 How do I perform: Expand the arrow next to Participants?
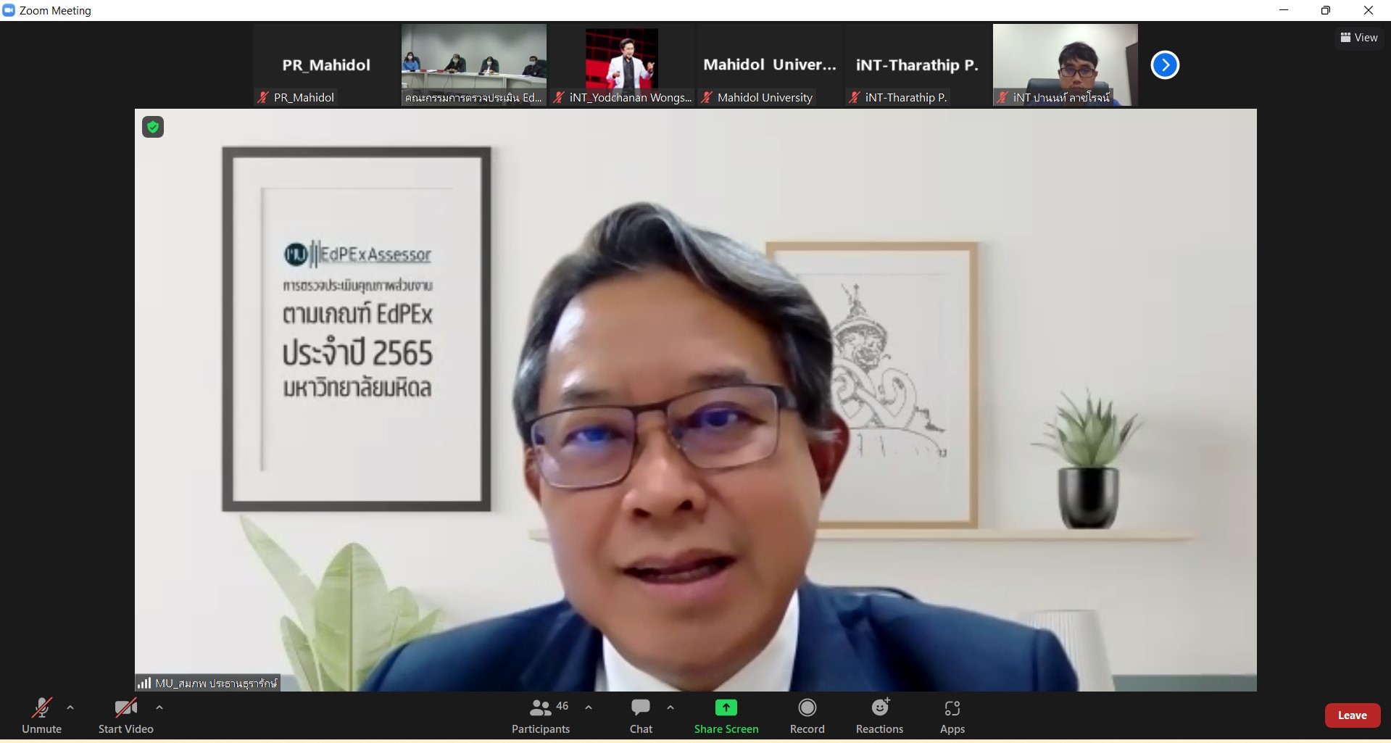tap(589, 707)
